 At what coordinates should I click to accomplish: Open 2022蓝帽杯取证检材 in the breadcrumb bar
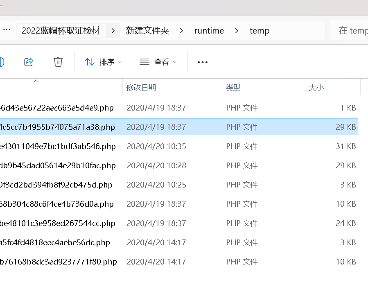pos(61,30)
